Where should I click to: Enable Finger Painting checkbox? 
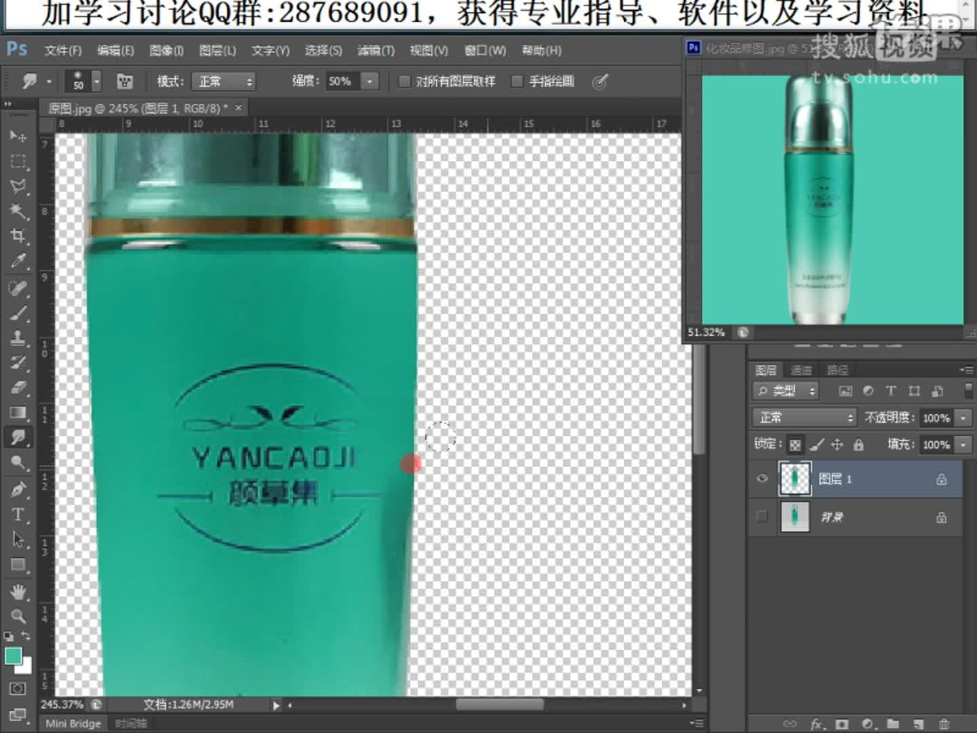[x=517, y=81]
